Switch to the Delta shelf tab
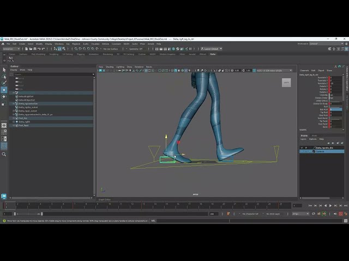Image resolution: width=349 pixels, height=261 pixels. 213,54
